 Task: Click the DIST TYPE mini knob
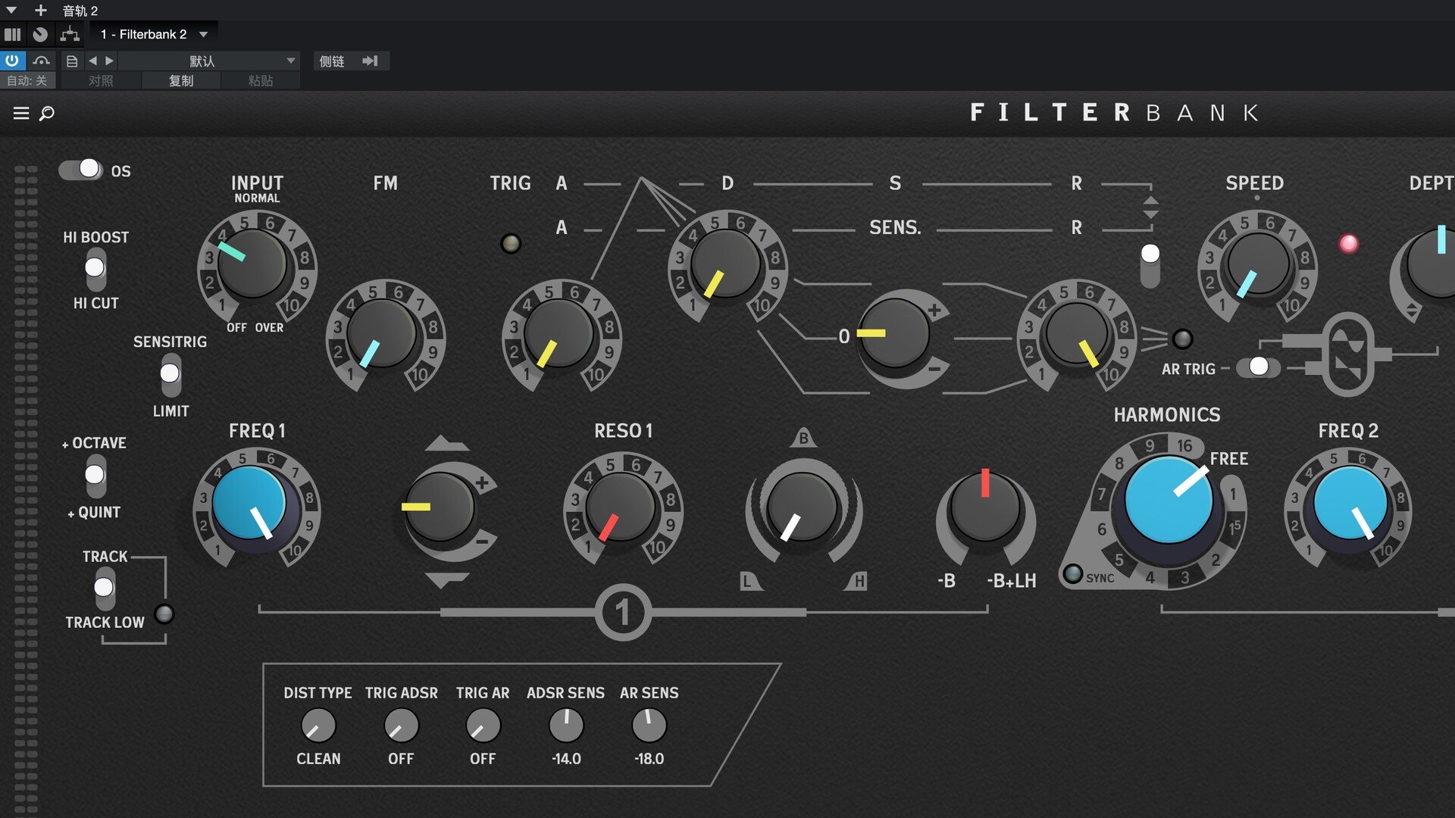point(318,726)
